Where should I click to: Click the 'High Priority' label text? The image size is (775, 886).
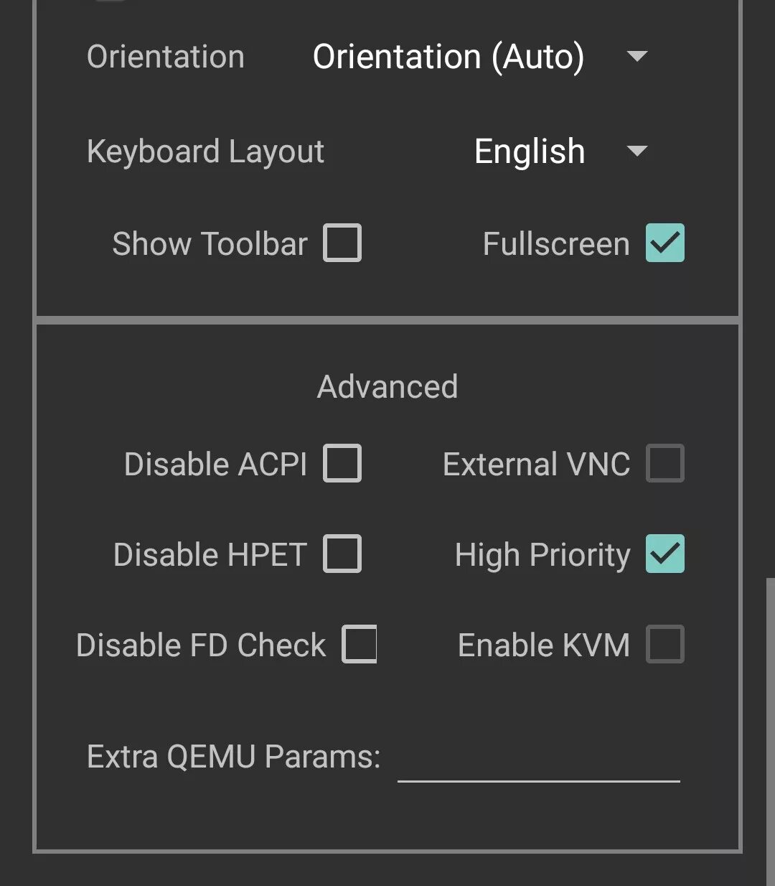[542, 555]
